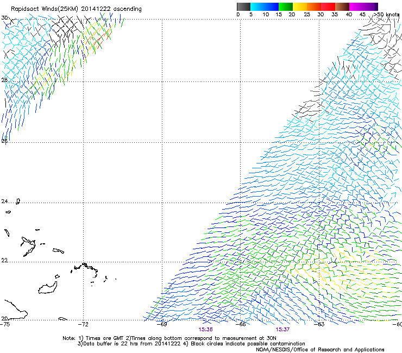
Task: Click the 'Times are GMT' note line
Action: tap(169, 338)
